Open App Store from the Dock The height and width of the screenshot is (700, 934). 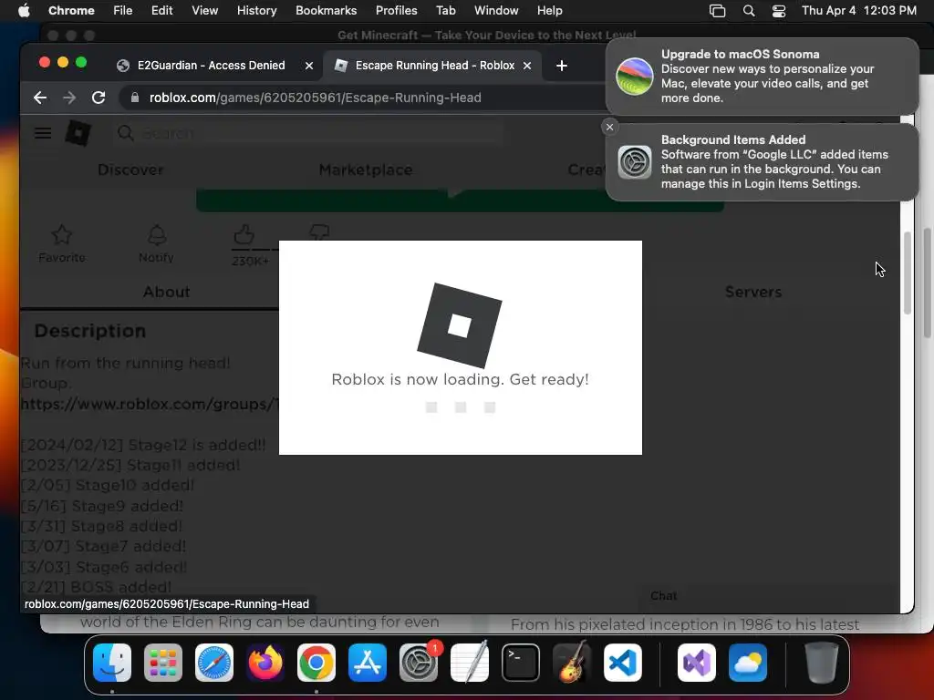[x=367, y=663]
